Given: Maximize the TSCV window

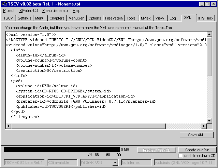Looking at the screenshot, I should click(207, 4).
